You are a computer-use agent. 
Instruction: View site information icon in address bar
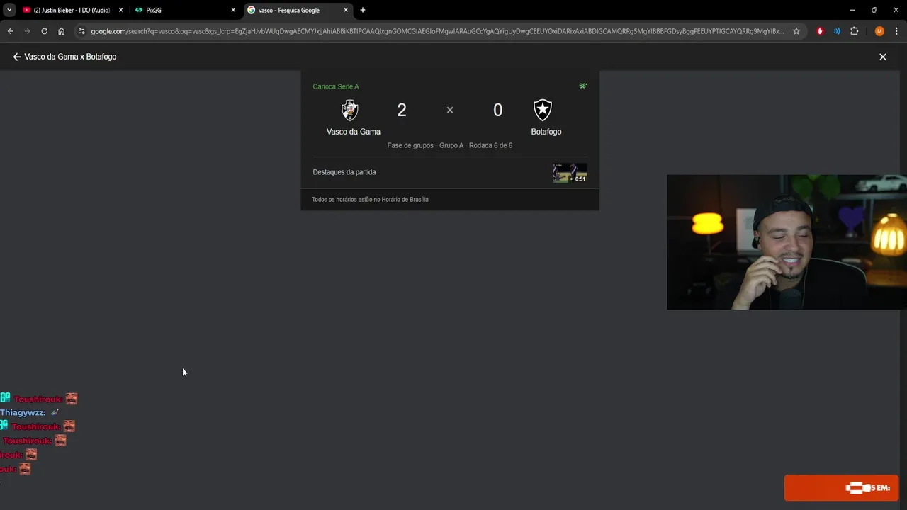click(81, 31)
